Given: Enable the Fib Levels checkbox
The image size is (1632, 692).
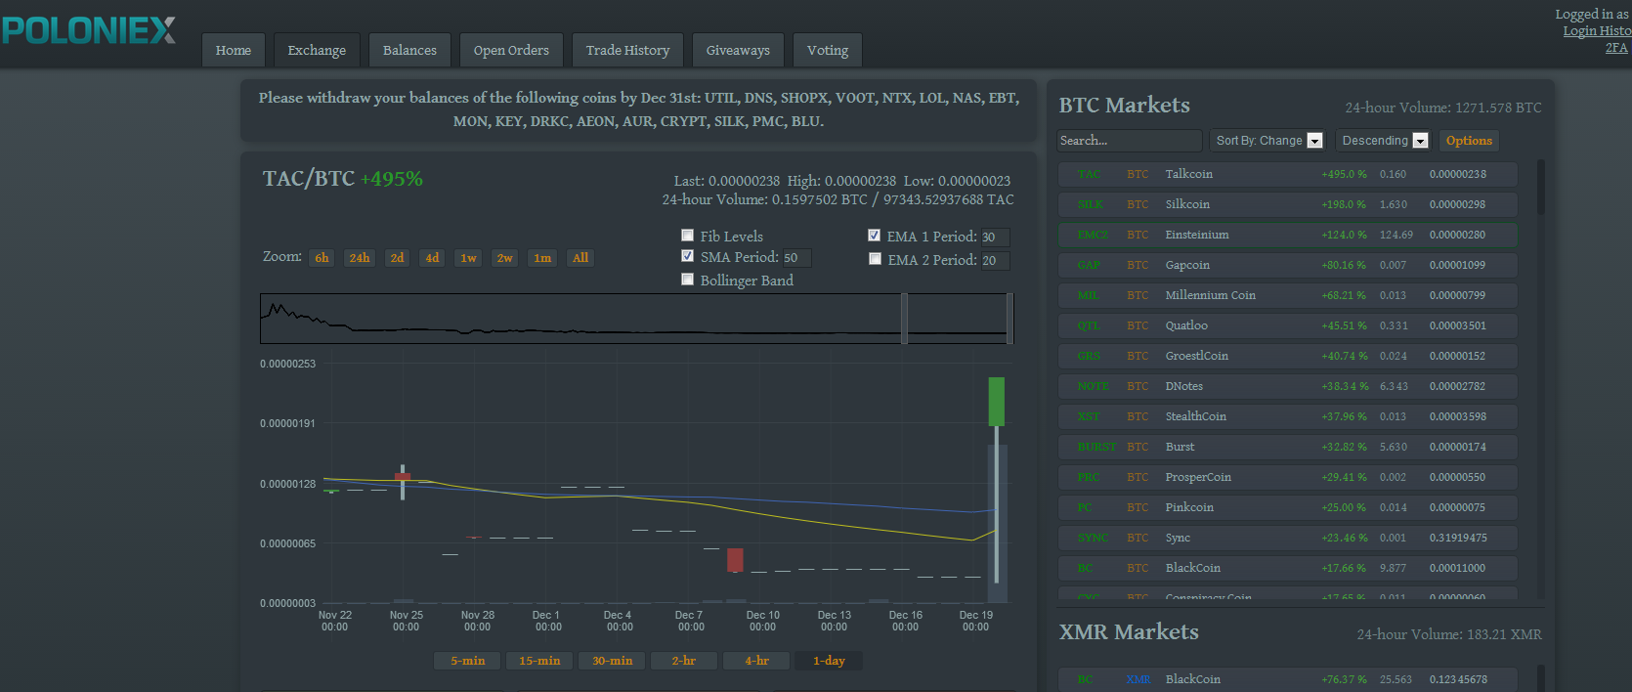Looking at the screenshot, I should (687, 236).
